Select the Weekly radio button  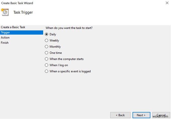[x=47, y=41]
